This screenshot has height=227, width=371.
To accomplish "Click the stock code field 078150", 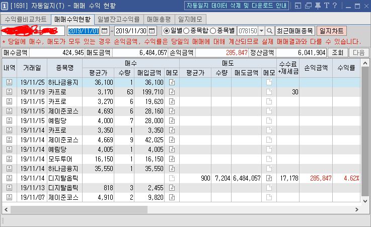I will click(248, 31).
